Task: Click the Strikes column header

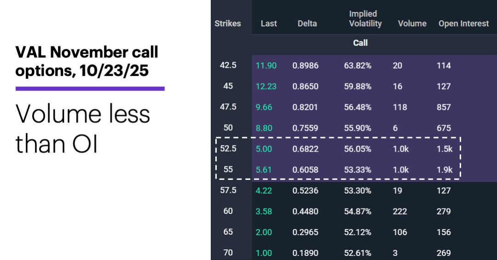Action: (228, 23)
